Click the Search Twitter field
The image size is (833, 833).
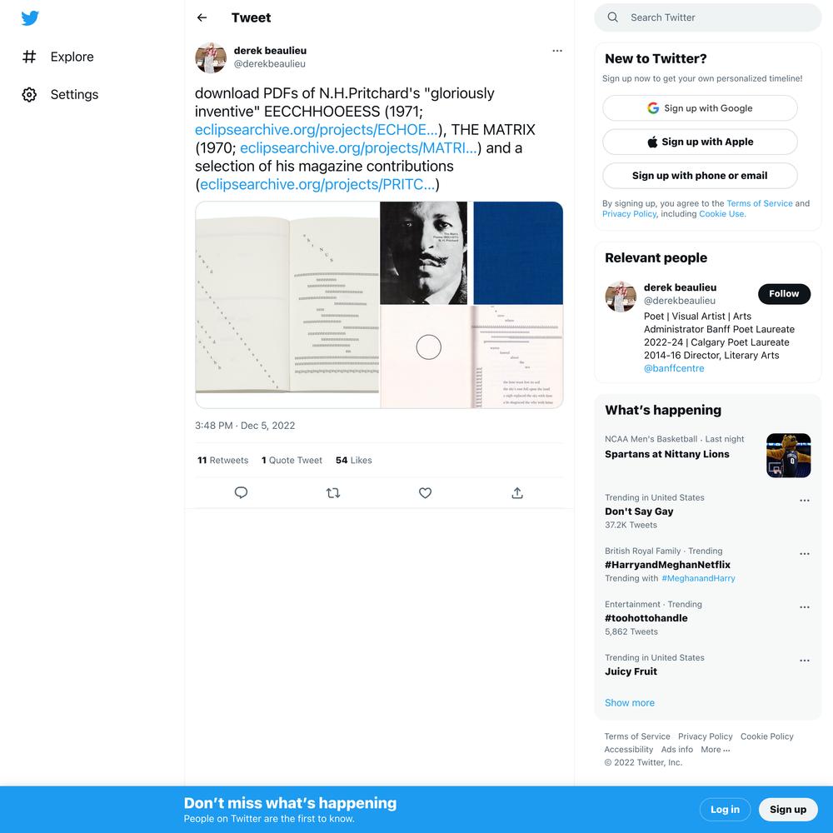point(707,17)
